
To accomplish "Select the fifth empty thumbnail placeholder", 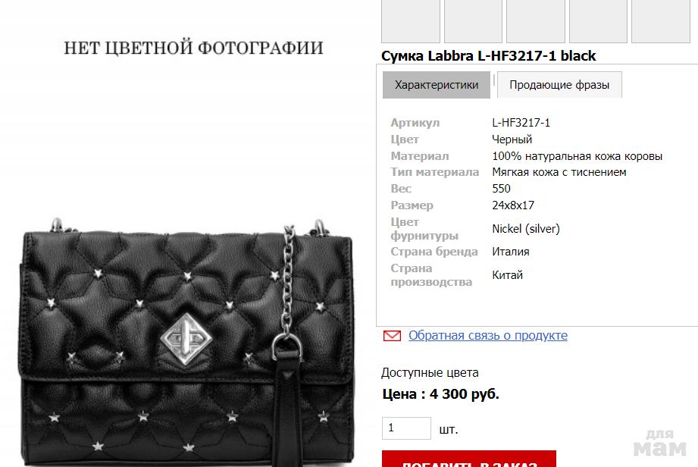I will pyautogui.click(x=661, y=21).
